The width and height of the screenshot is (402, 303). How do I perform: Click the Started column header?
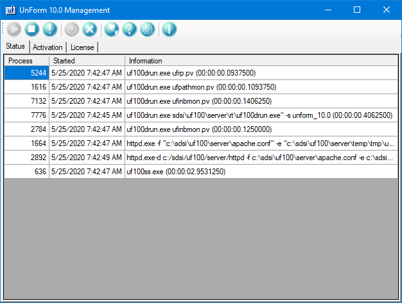86,60
